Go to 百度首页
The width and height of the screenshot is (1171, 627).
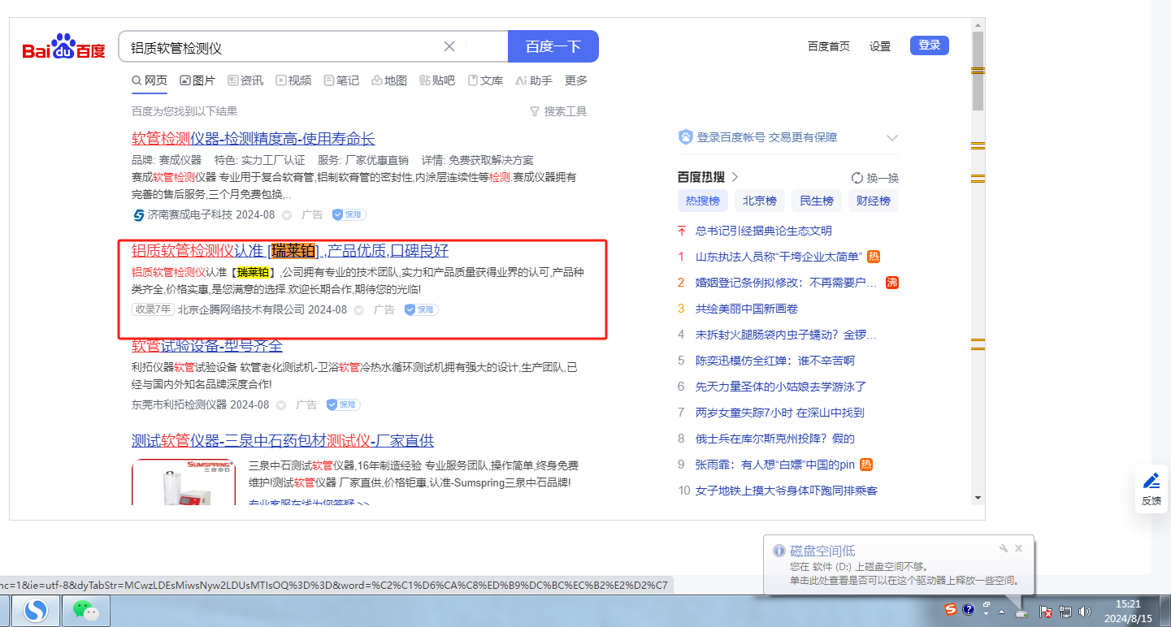tap(829, 46)
